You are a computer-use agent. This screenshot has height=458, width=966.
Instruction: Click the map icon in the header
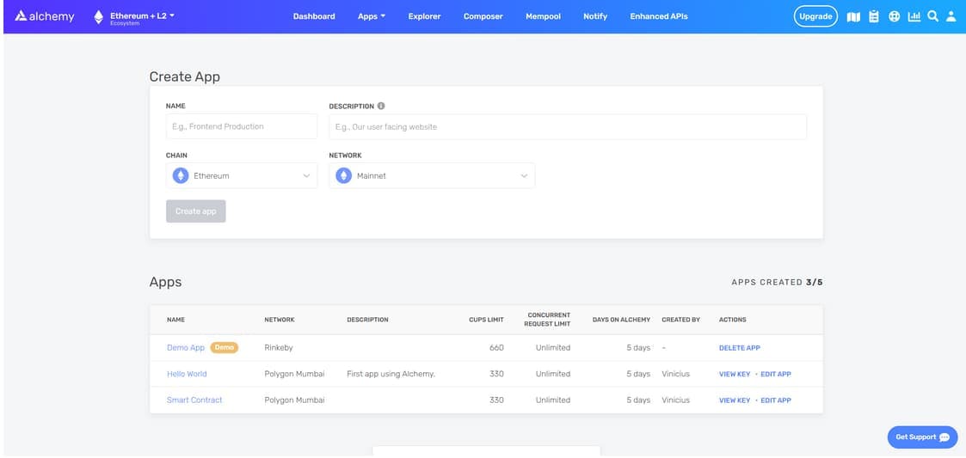click(853, 16)
